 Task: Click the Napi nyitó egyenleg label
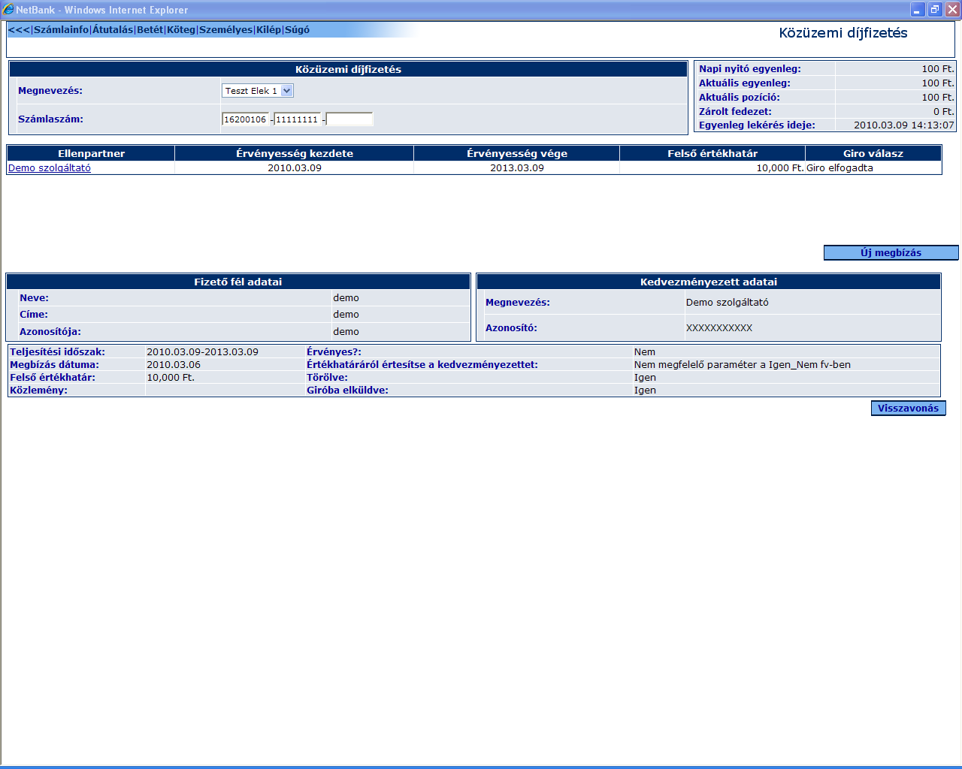[x=750, y=69]
